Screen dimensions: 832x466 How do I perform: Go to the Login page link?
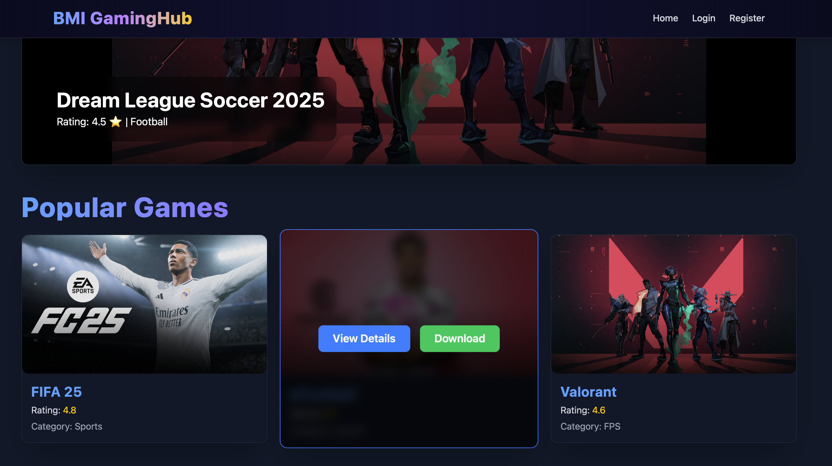(x=703, y=18)
